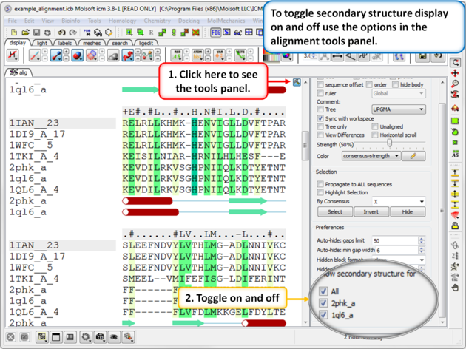Click the camera snapshot icon in status bar

pos(100,337)
